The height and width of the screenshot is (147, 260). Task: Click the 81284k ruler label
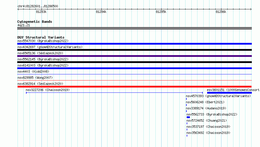tap(101, 12)
